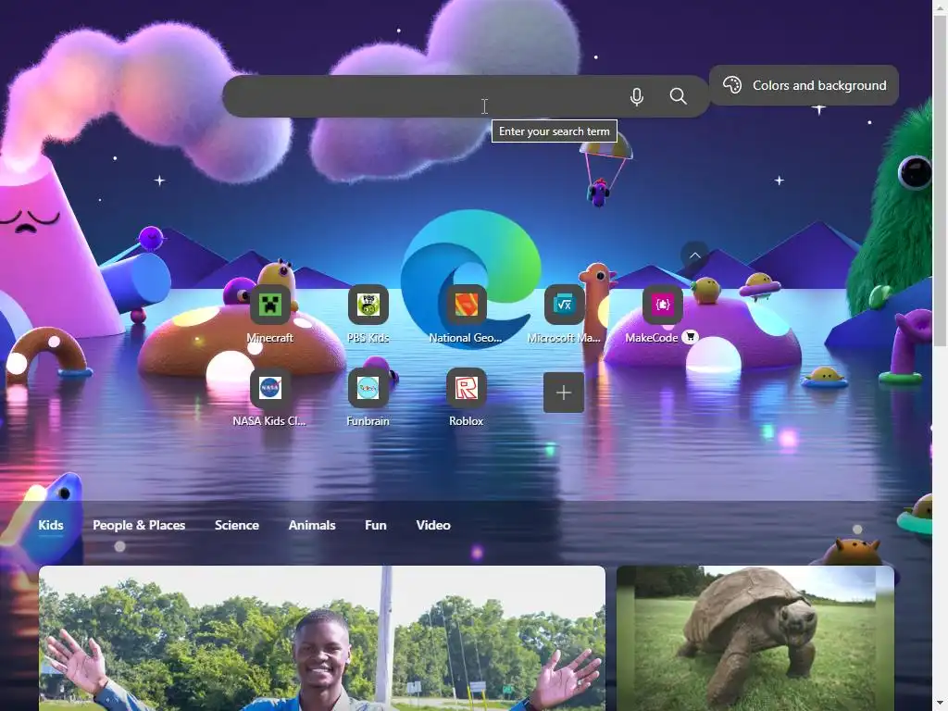Image resolution: width=948 pixels, height=711 pixels.
Task: Open the Funbrain quick link tile
Action: coord(368,388)
